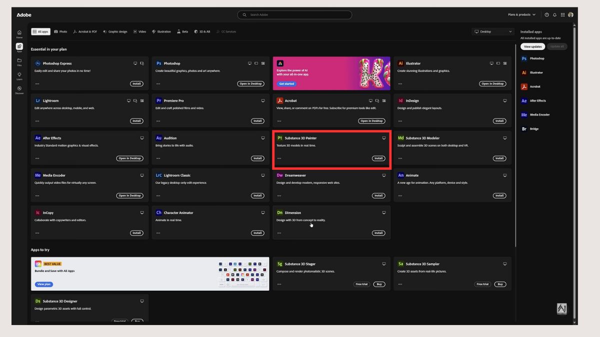Image resolution: width=600 pixels, height=337 pixels.
Task: Click the Ps icon on the Photoshop Express card
Action: pyautogui.click(x=37, y=63)
